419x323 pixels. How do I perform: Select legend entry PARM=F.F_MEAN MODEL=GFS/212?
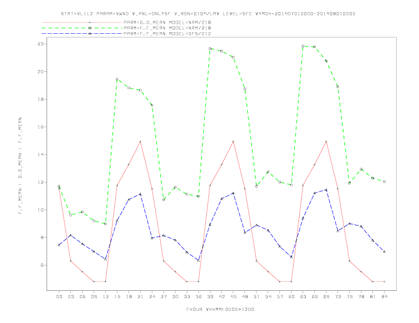click(167, 34)
